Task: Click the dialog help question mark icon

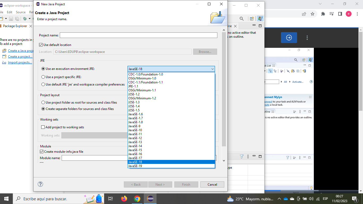Action: click(x=40, y=184)
